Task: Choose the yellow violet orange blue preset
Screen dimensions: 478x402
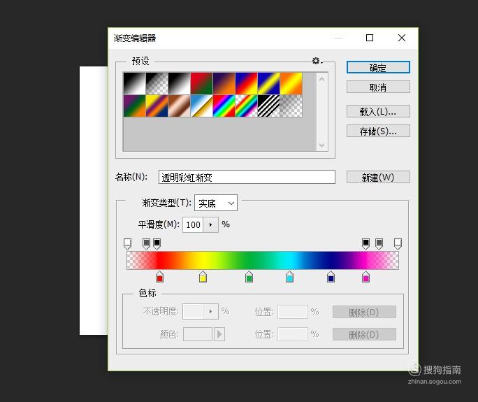Action: [x=157, y=106]
